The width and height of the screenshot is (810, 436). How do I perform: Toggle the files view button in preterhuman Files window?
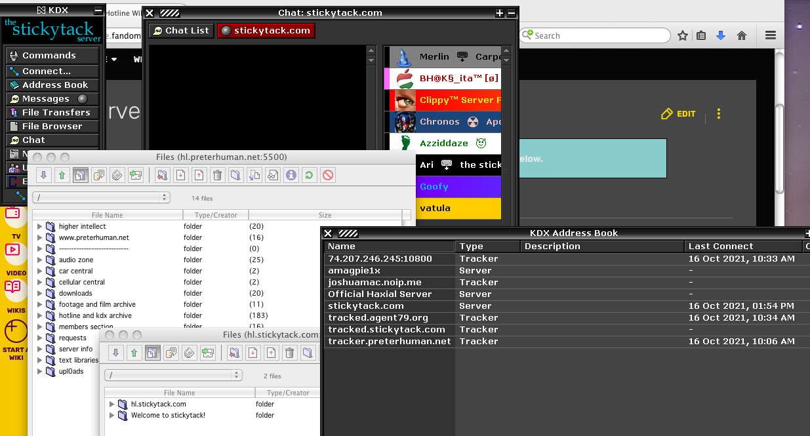coord(81,175)
